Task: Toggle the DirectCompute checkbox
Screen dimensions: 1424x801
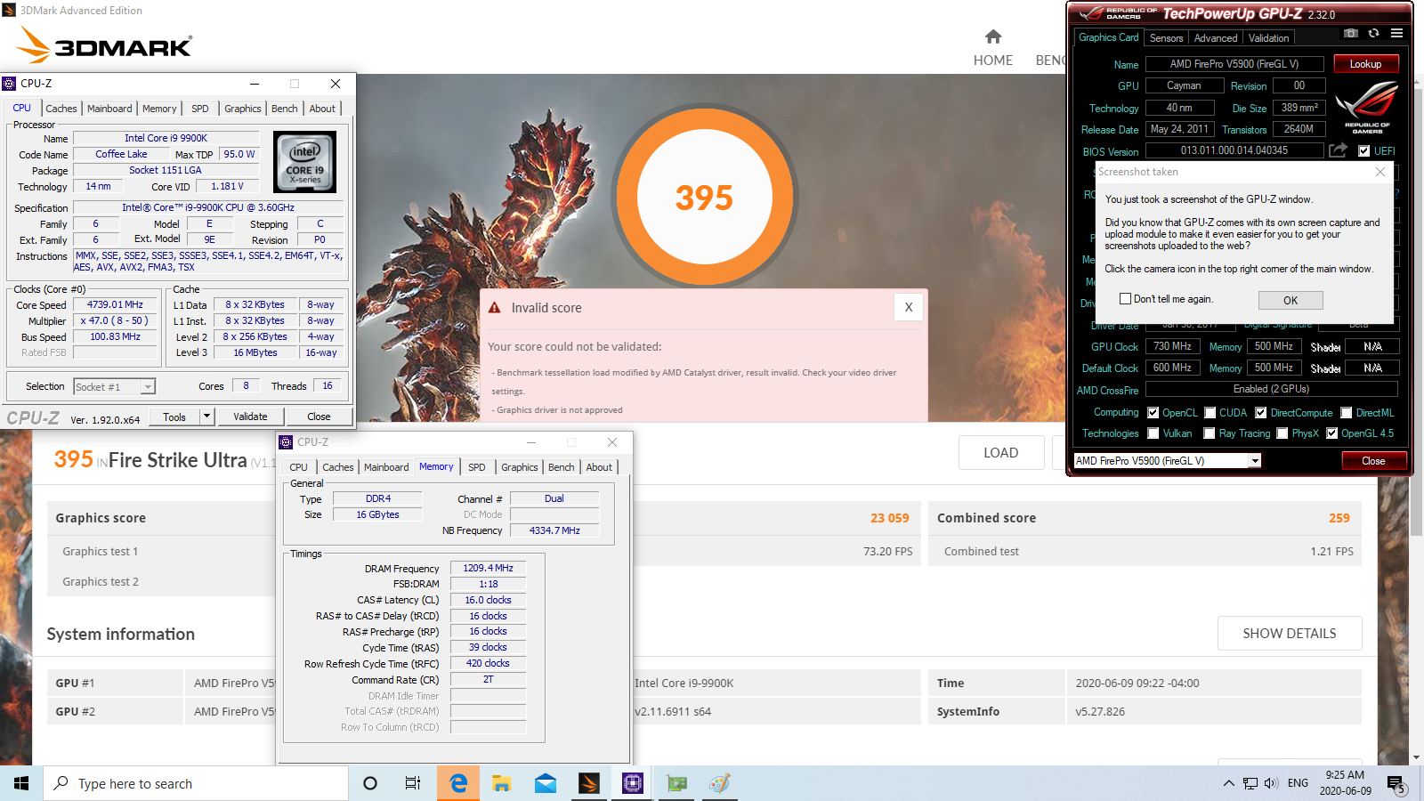Action: [x=1261, y=413]
